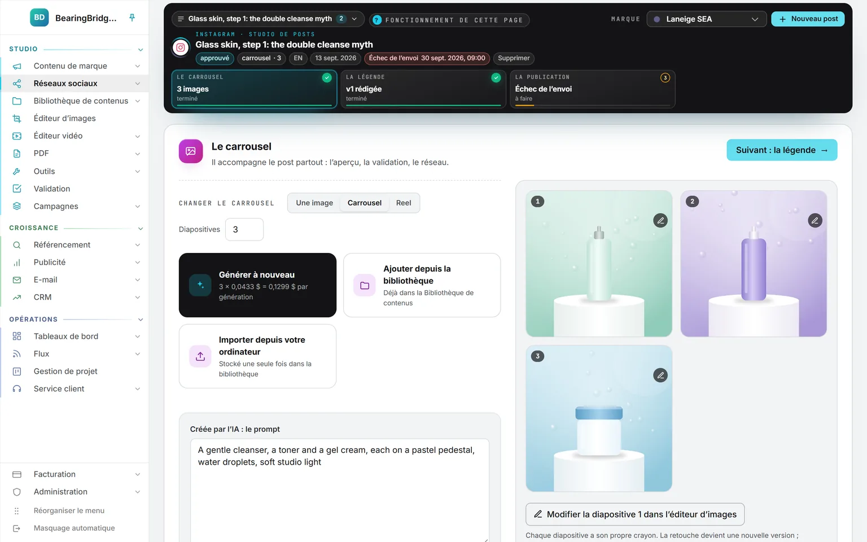Open the post title selector dropdown
This screenshot has width=867, height=542.
coord(268,19)
